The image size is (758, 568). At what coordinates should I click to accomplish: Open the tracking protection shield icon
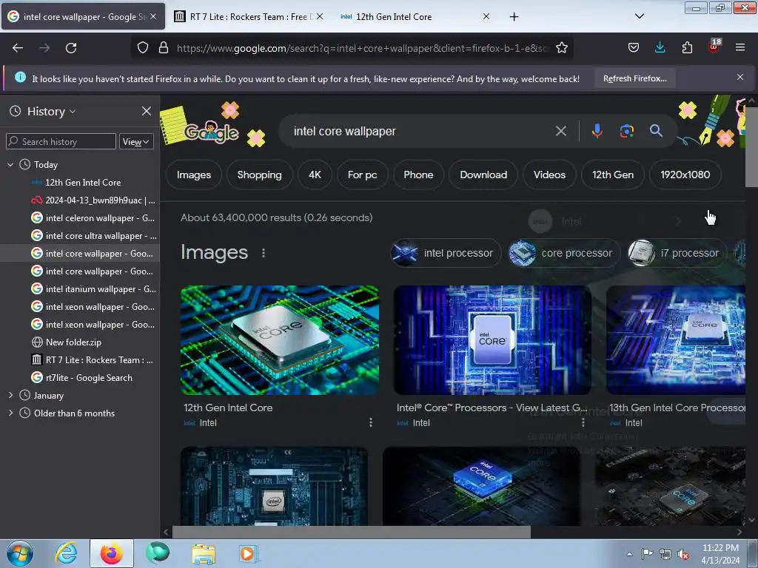point(143,48)
